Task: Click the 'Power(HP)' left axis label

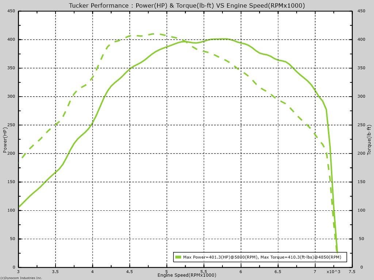Action: click(x=5, y=140)
